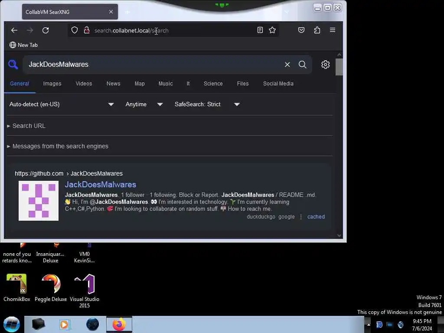Reload the page with the refresh icon
Screen dimensions: 444x333
point(46,30)
